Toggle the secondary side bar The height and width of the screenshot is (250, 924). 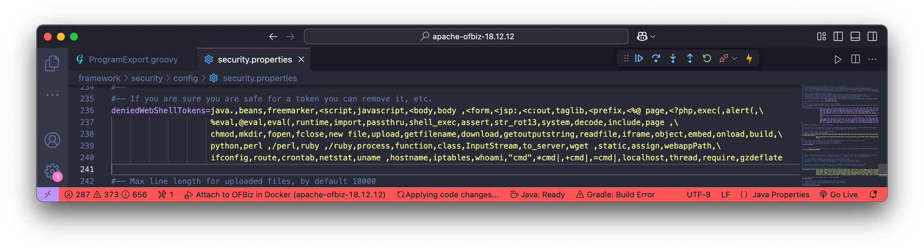872,37
